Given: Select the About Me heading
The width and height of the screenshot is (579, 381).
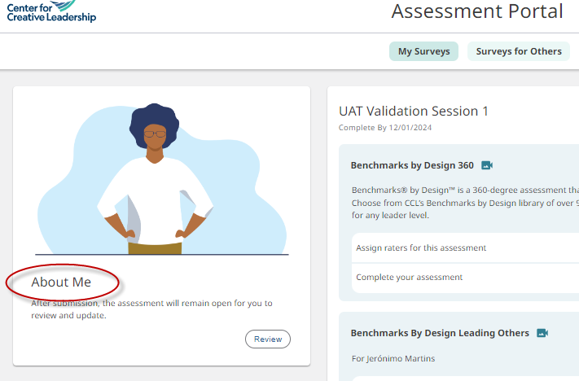Looking at the screenshot, I should (x=61, y=282).
